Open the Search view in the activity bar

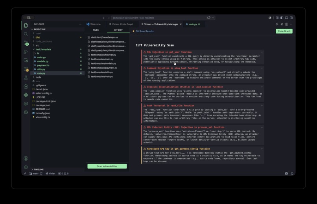point(26,34)
